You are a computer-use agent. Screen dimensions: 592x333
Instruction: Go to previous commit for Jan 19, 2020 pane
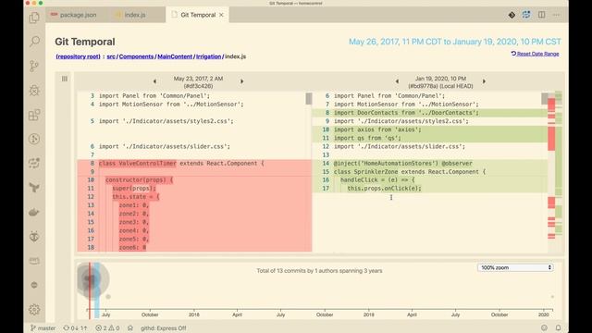click(397, 81)
